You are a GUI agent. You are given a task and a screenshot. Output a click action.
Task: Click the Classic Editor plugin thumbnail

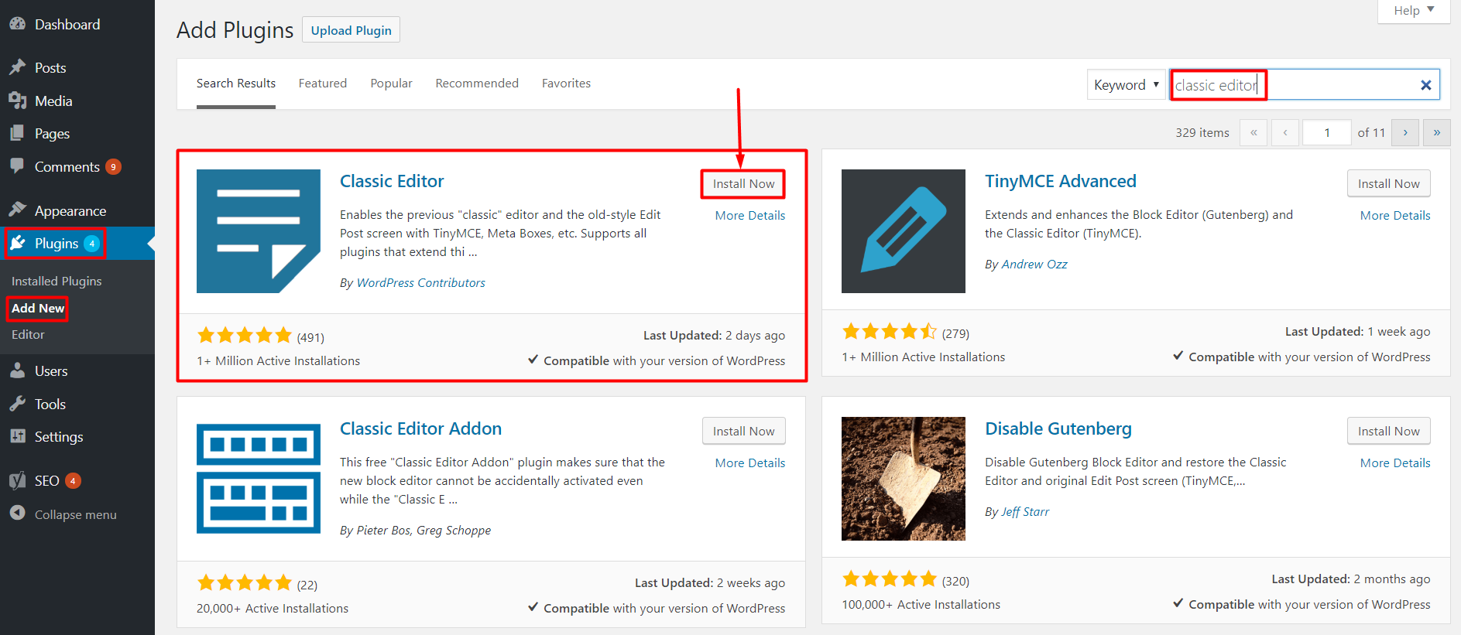tap(259, 231)
